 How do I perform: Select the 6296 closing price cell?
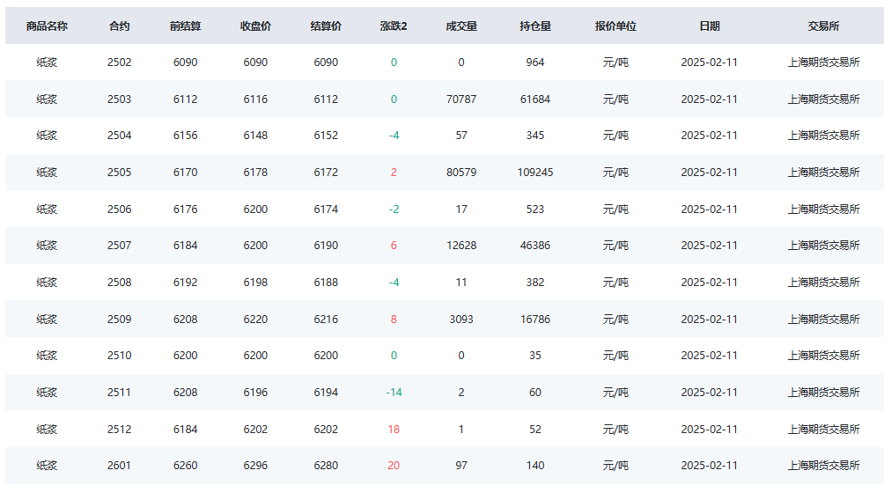pyautogui.click(x=255, y=466)
